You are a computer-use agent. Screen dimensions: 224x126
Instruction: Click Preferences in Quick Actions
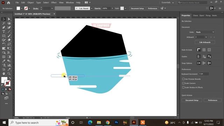212,100
